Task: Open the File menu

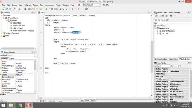Action: pos(4,5)
